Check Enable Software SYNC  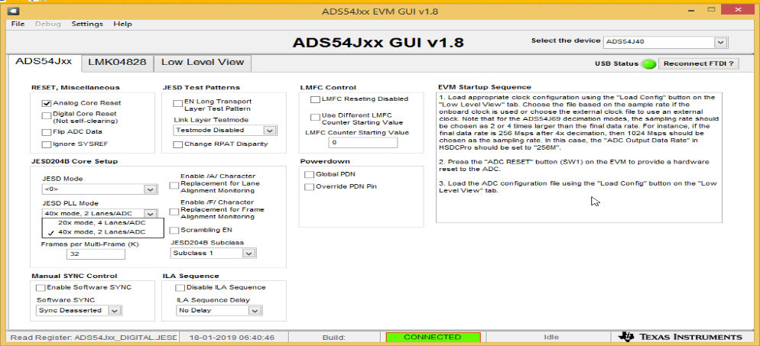coord(41,288)
